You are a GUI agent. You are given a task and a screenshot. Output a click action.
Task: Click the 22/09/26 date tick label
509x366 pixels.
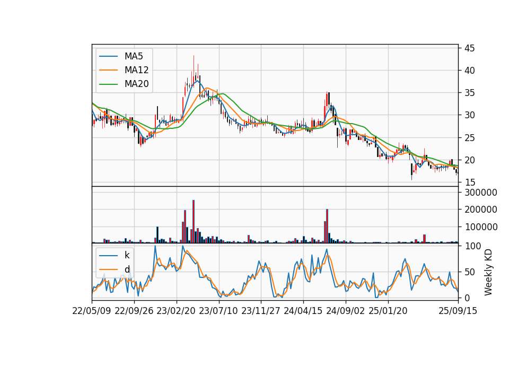click(134, 311)
